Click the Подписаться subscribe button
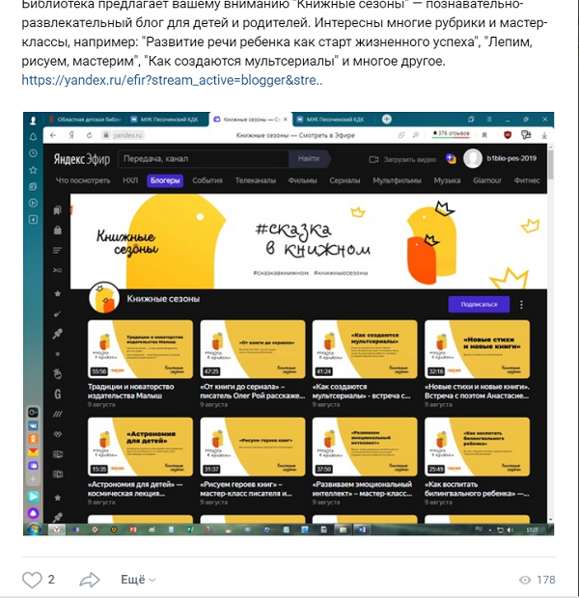579x598 pixels. pyautogui.click(x=479, y=305)
